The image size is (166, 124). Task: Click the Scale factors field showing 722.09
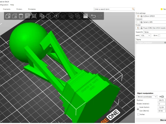pos(162,107)
